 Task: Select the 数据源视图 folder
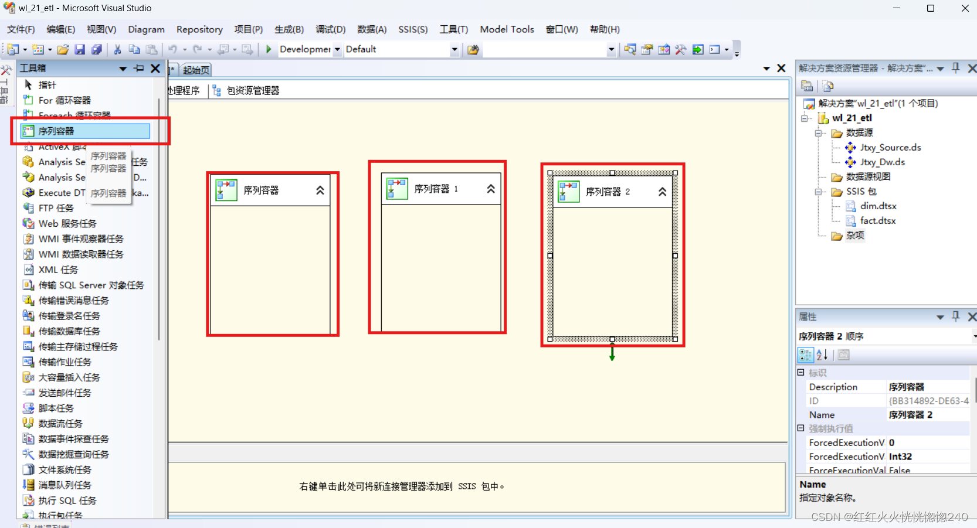(868, 177)
